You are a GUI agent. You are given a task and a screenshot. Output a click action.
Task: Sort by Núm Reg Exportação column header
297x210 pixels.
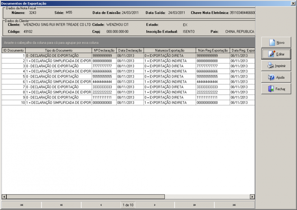[x=213, y=50]
